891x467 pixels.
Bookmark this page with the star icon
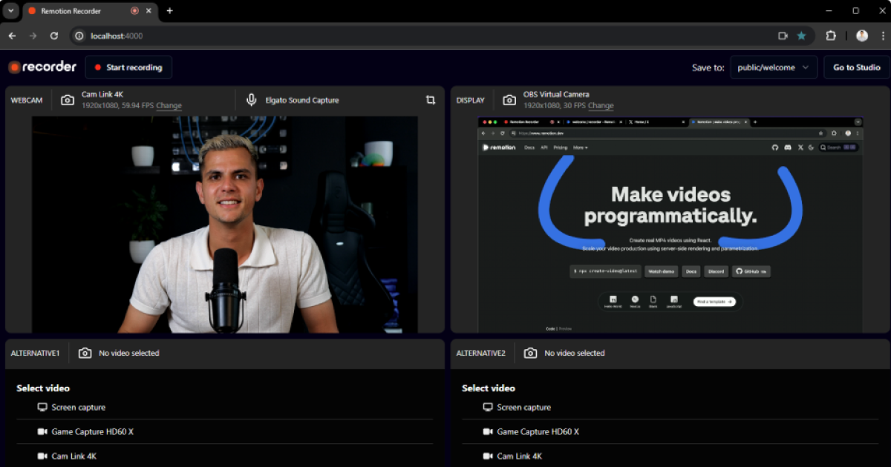pos(801,36)
